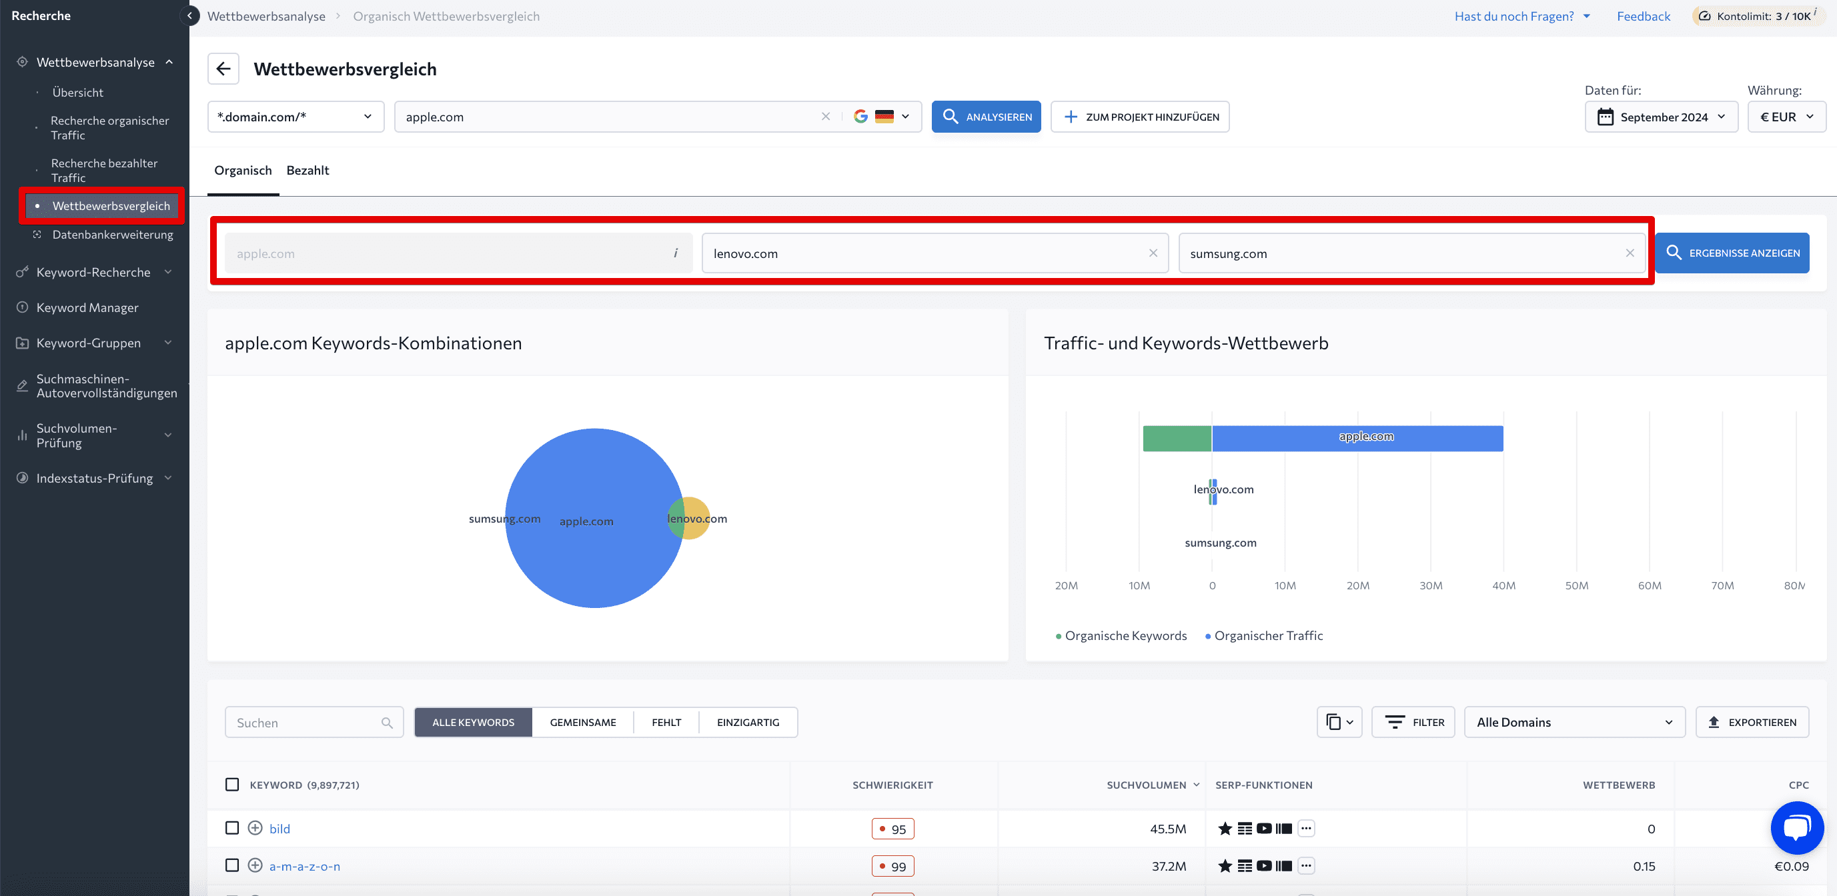Select the FEHLT filter tab
This screenshot has height=896, width=1837.
(666, 722)
